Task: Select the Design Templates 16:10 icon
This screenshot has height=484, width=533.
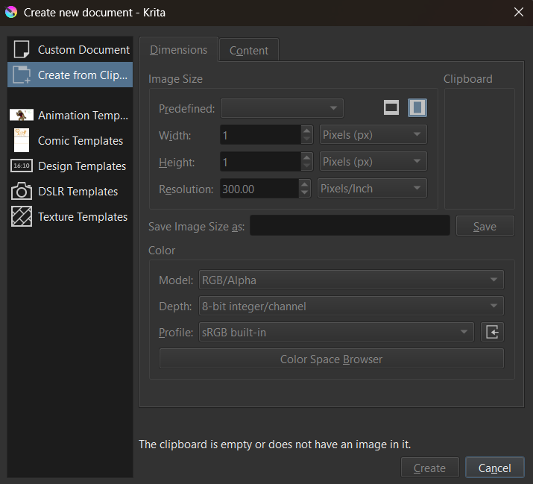Action: click(22, 166)
